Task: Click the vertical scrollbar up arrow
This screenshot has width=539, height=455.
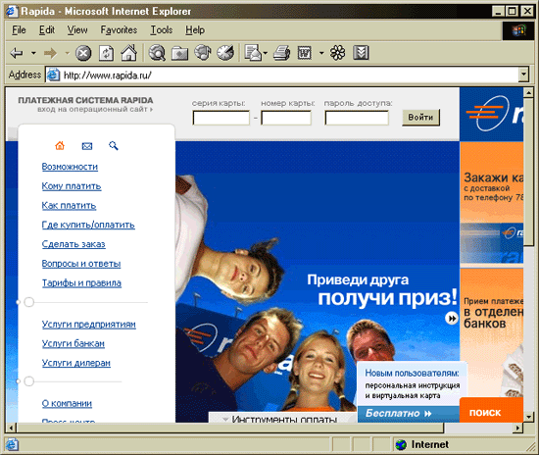Action: [528, 92]
